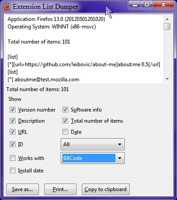177x200 pixels.
Task: Minimize the Extension List Dumper window
Action: tap(135, 5)
